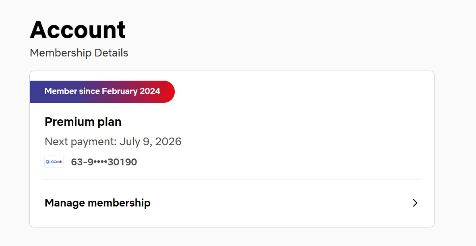Image resolution: width=476 pixels, height=246 pixels.
Task: Click the Premium plan title
Action: [83, 122]
